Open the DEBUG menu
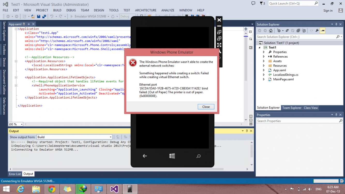Image resolution: width=345 pixels, height=194 pixels. tap(71, 10)
